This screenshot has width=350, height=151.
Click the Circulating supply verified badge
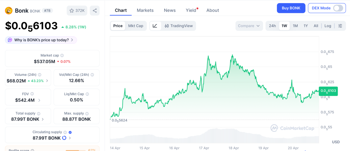click(70, 132)
